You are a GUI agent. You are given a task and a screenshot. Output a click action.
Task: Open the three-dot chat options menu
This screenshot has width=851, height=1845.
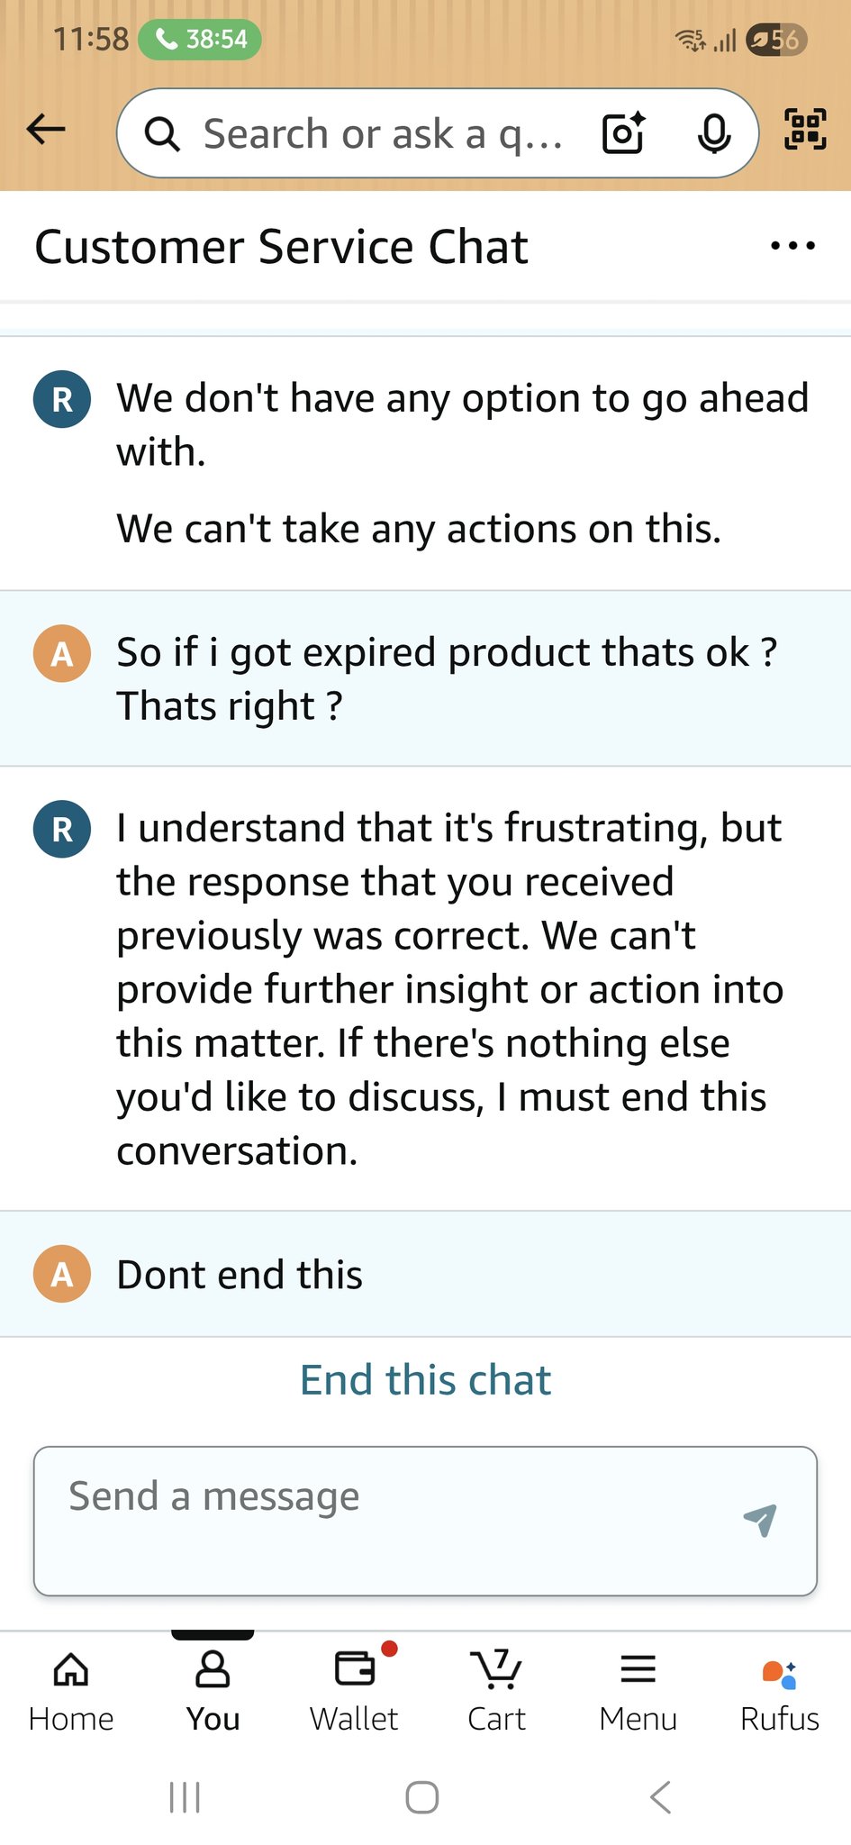pos(792,246)
